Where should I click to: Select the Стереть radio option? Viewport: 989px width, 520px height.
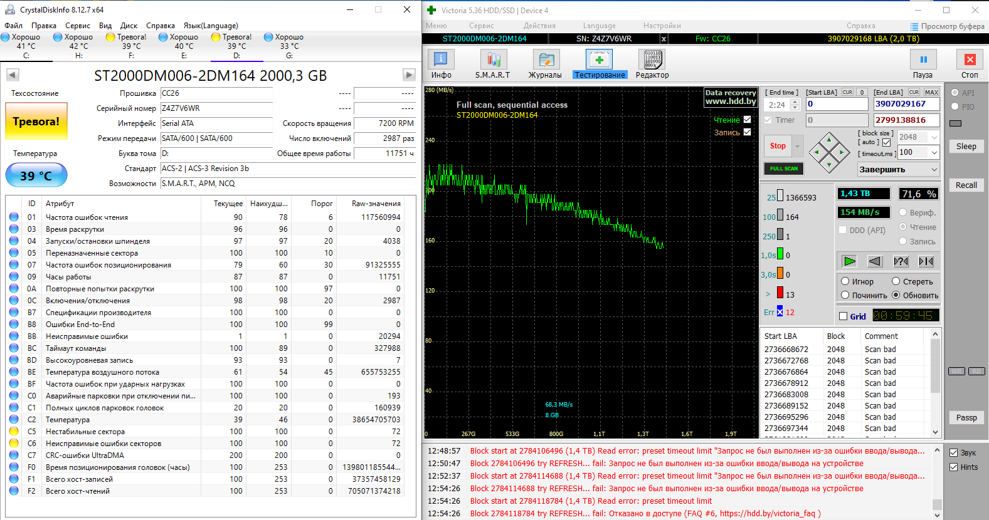point(896,281)
